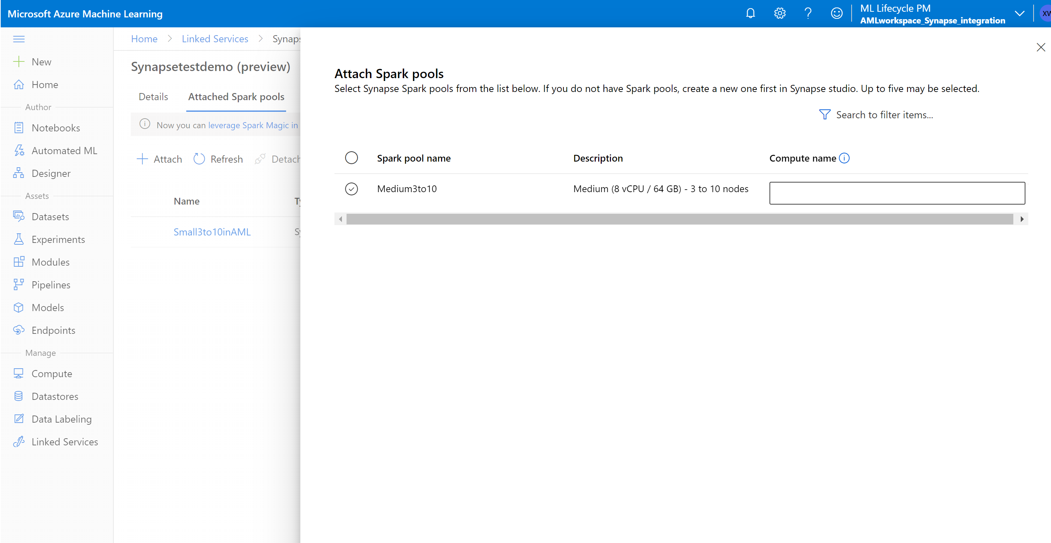Open the notifications bell
Image resolution: width=1051 pixels, height=543 pixels.
750,13
